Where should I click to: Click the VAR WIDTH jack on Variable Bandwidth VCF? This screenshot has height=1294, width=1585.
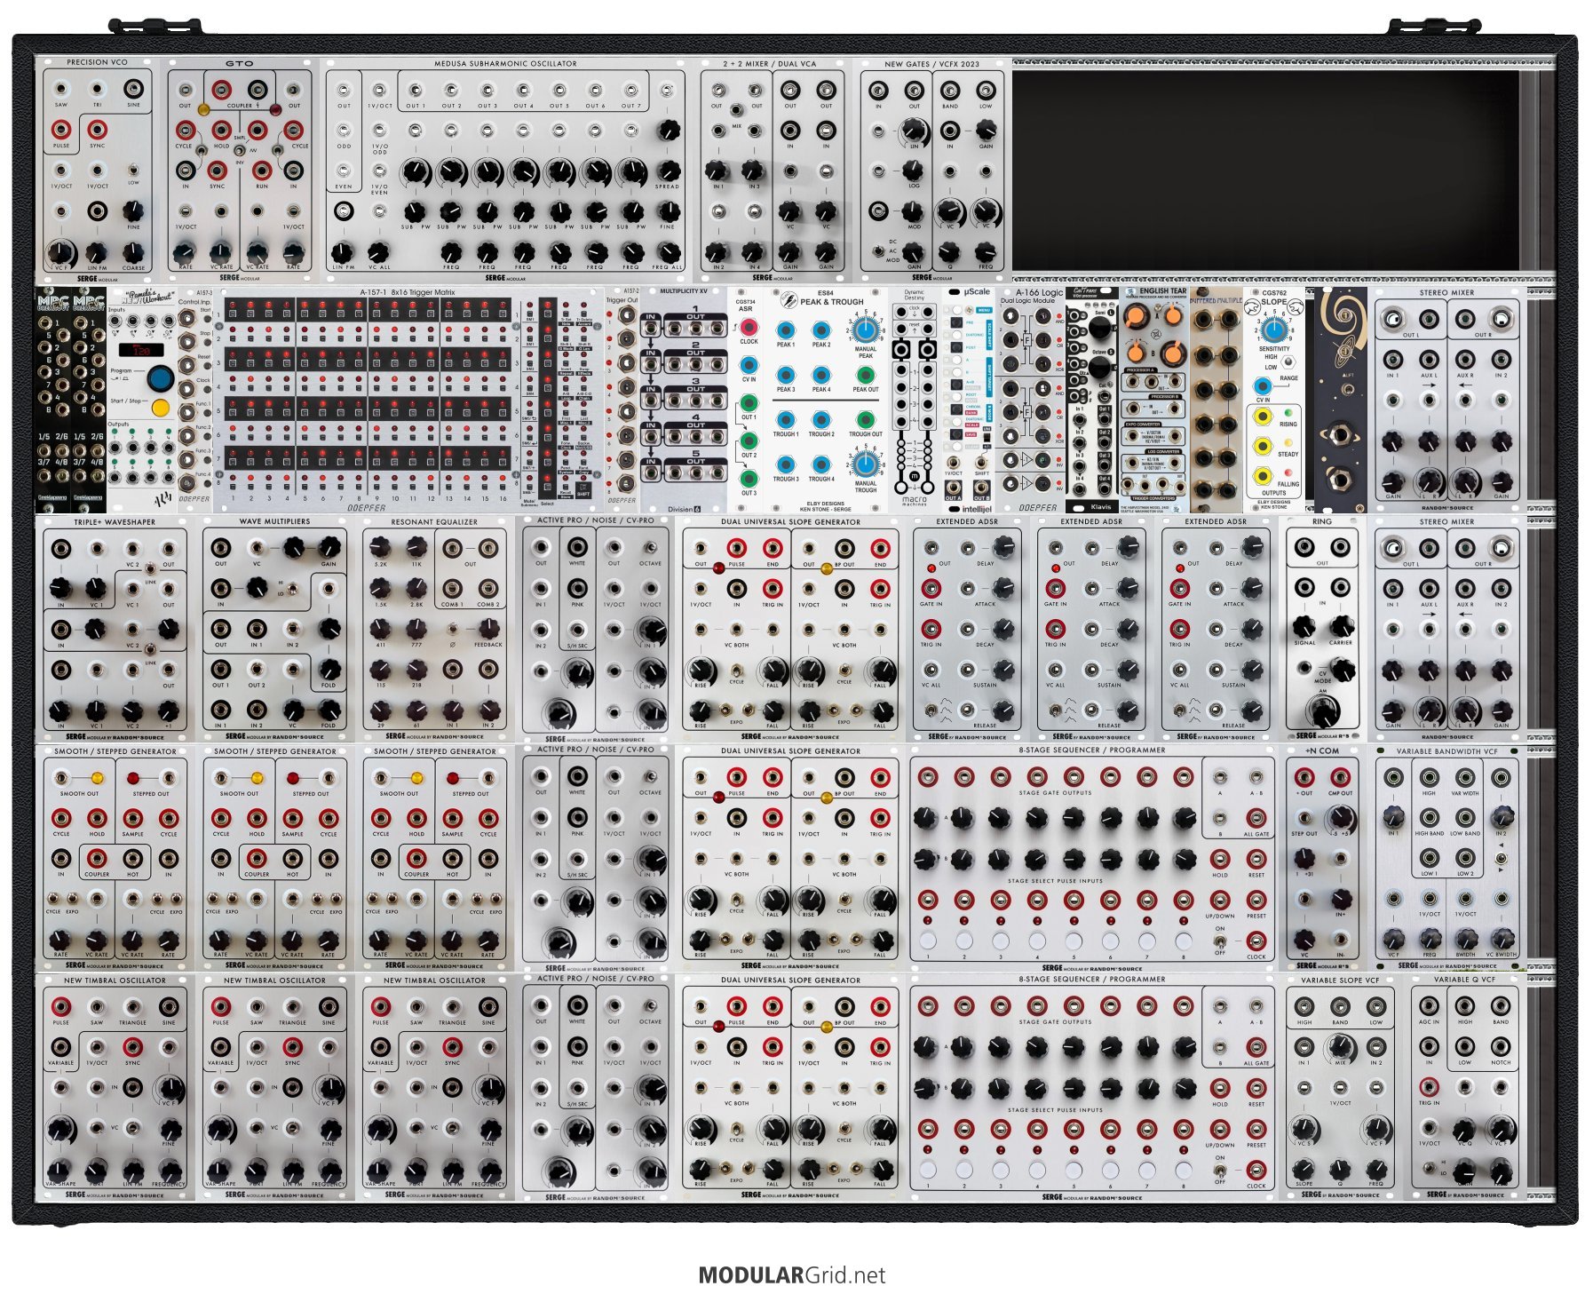click(1465, 778)
